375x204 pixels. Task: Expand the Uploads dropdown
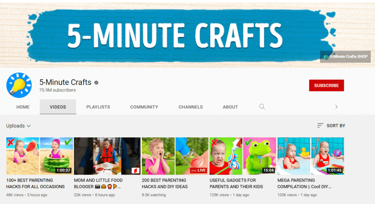[18, 126]
